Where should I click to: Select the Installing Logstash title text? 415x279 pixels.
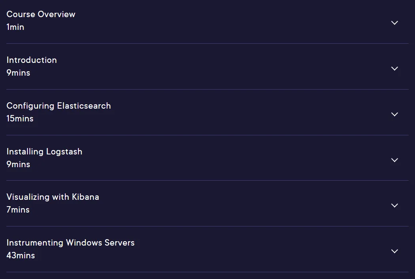44,152
